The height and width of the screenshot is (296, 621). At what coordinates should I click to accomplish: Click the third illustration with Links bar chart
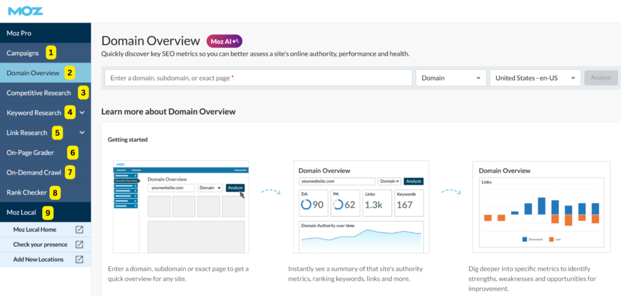[542, 207]
